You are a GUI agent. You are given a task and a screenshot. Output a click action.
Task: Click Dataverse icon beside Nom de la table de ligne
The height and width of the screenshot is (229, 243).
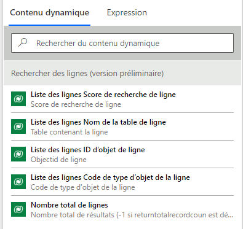coord(18,126)
